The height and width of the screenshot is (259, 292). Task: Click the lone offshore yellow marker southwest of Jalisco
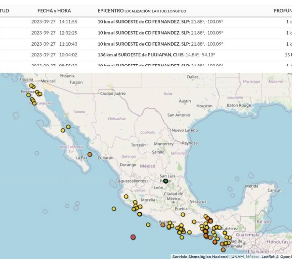click(x=114, y=209)
